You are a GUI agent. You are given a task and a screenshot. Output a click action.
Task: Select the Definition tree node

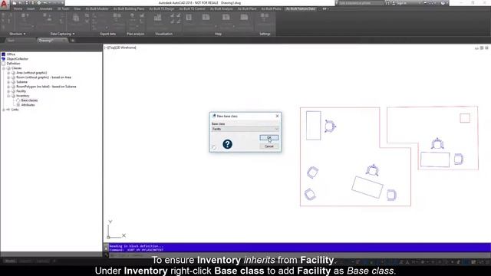[x=13, y=64]
